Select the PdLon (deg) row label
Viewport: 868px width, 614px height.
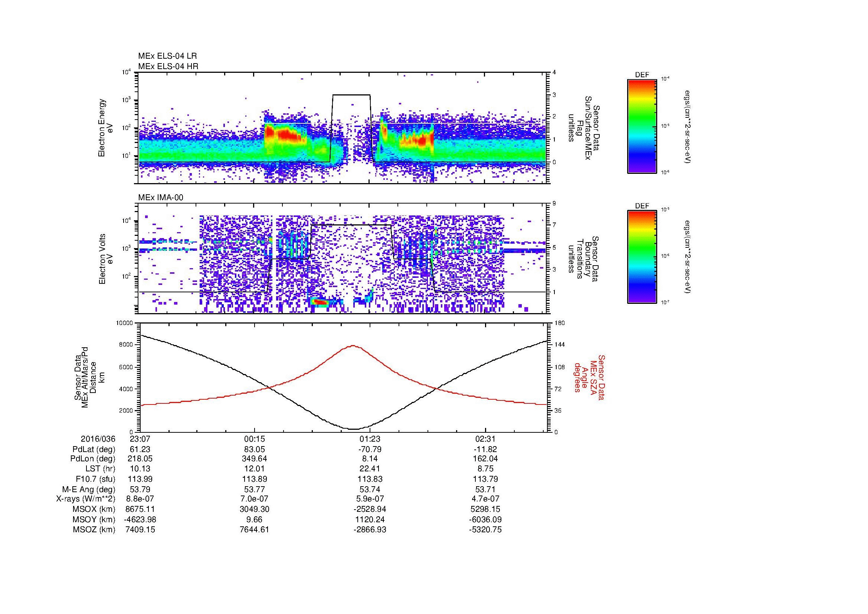point(93,459)
